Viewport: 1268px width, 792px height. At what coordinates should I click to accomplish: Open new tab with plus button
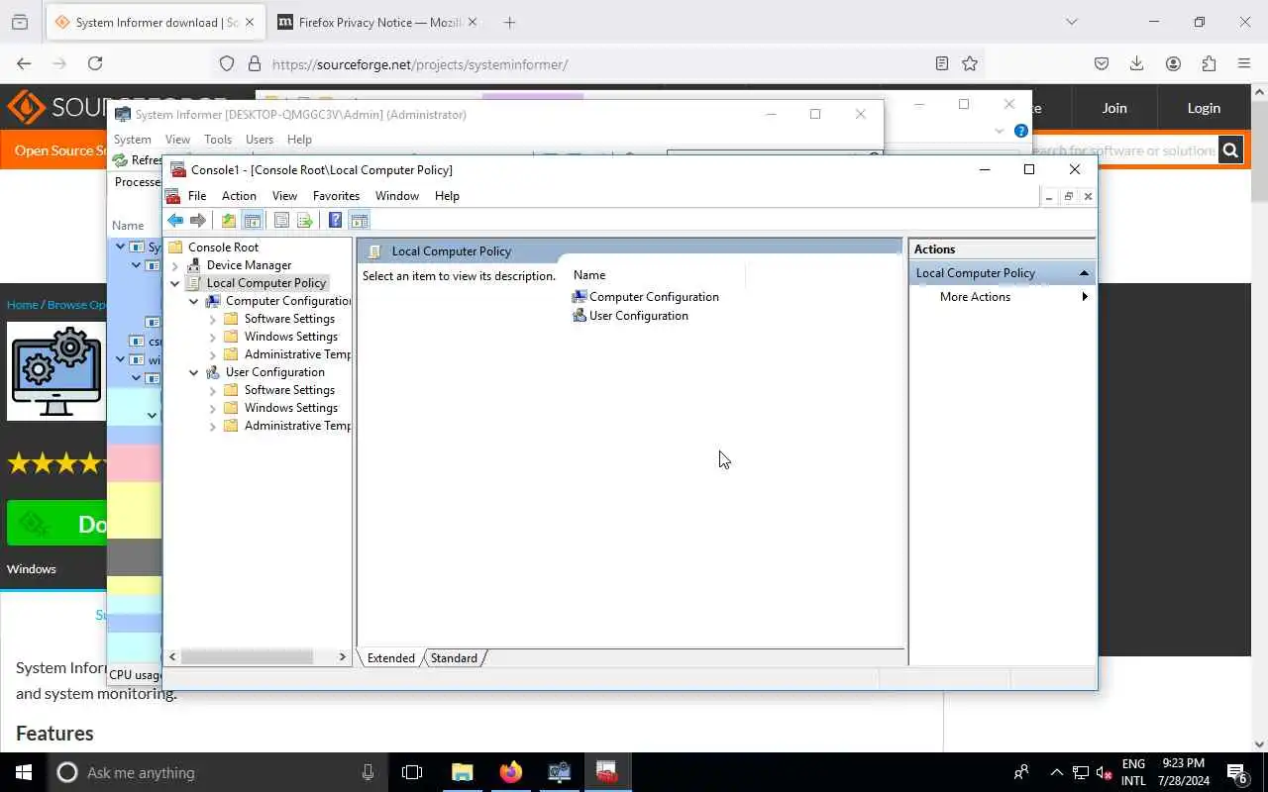(509, 22)
